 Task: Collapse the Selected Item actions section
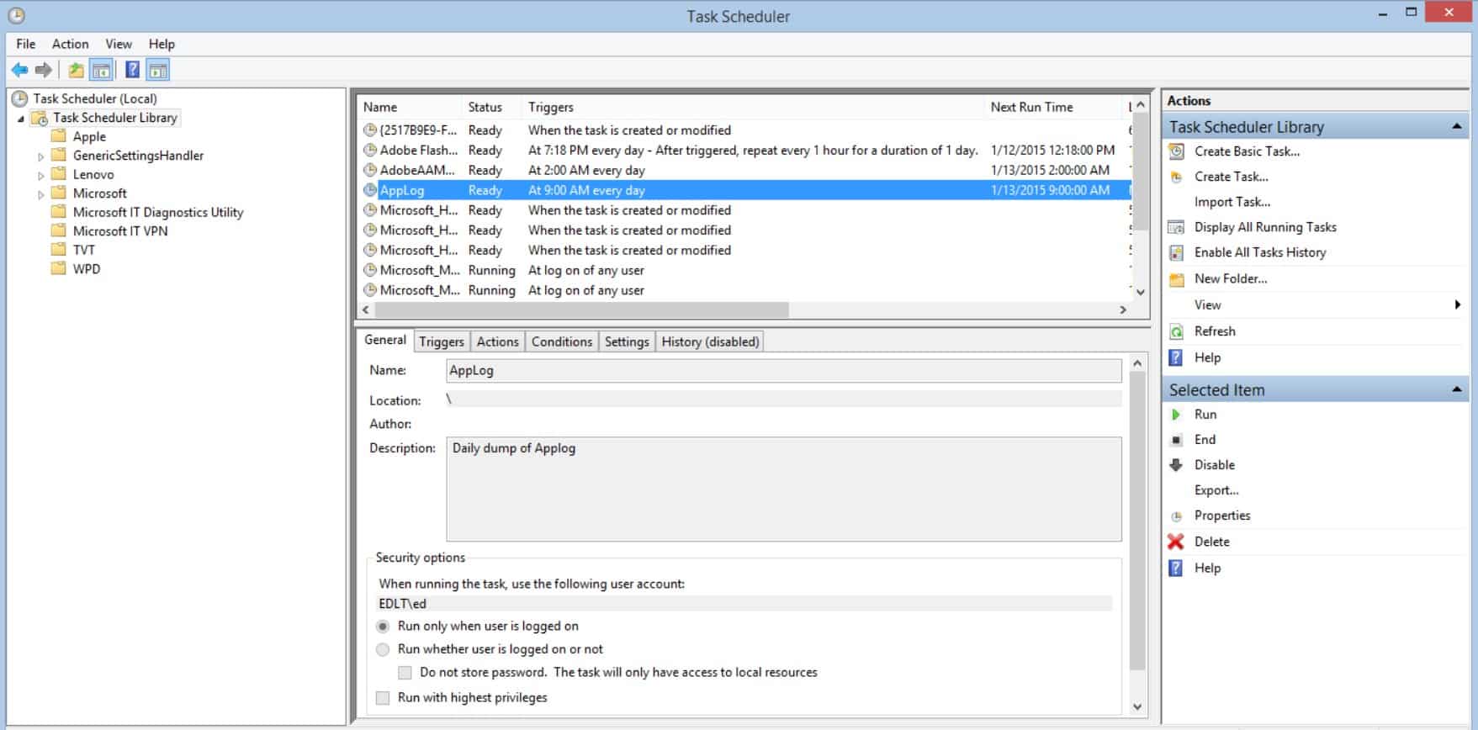(x=1456, y=389)
